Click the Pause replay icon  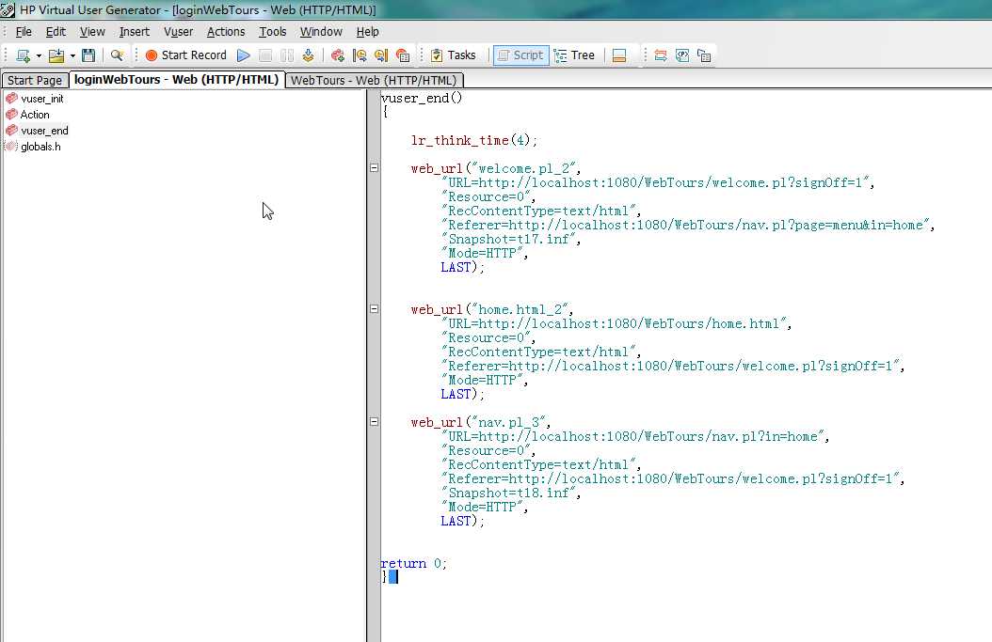(x=287, y=55)
